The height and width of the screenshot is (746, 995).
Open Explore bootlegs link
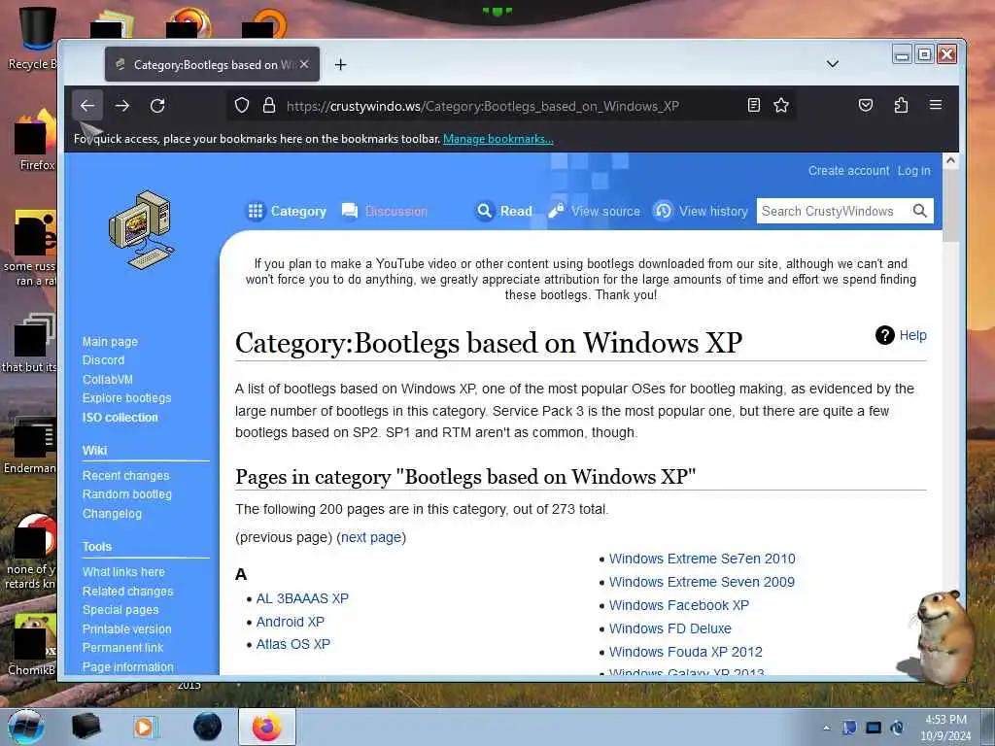click(127, 397)
